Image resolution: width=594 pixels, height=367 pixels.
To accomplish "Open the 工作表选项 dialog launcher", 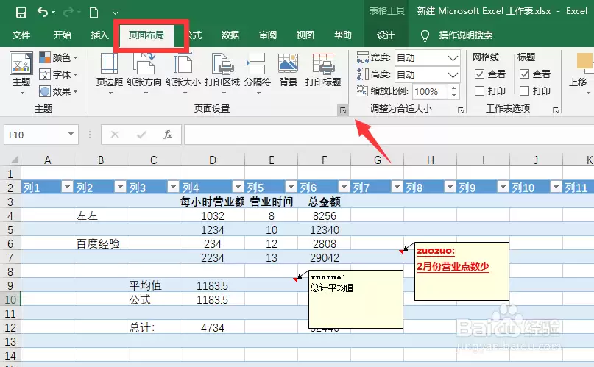I will pyautogui.click(x=556, y=110).
